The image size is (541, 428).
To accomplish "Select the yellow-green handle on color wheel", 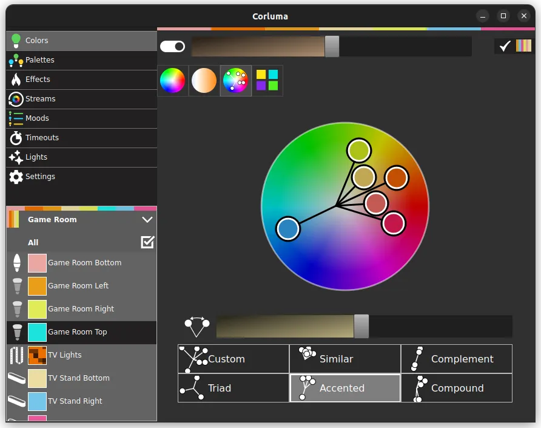I will tap(359, 151).
